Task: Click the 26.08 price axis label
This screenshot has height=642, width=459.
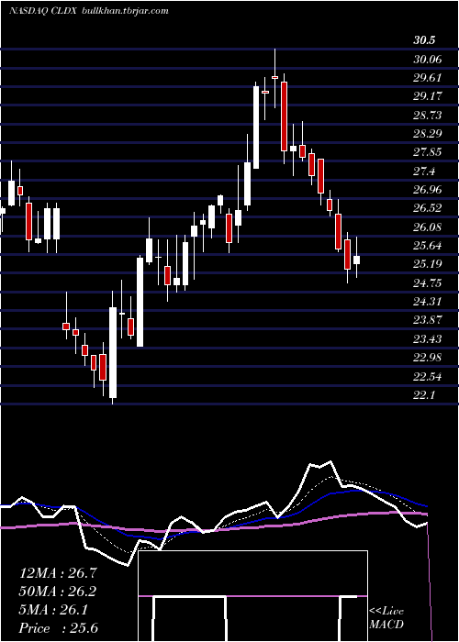Action: point(428,227)
